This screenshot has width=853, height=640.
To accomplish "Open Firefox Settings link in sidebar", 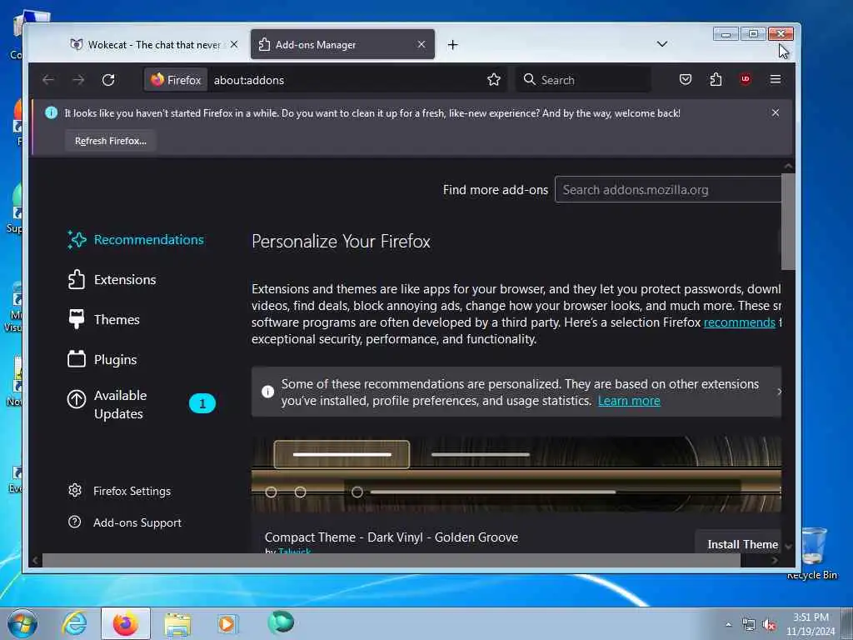I will 120,491.
